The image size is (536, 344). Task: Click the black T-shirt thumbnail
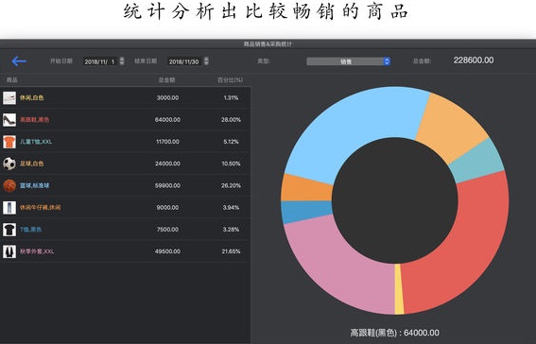pyautogui.click(x=9, y=230)
